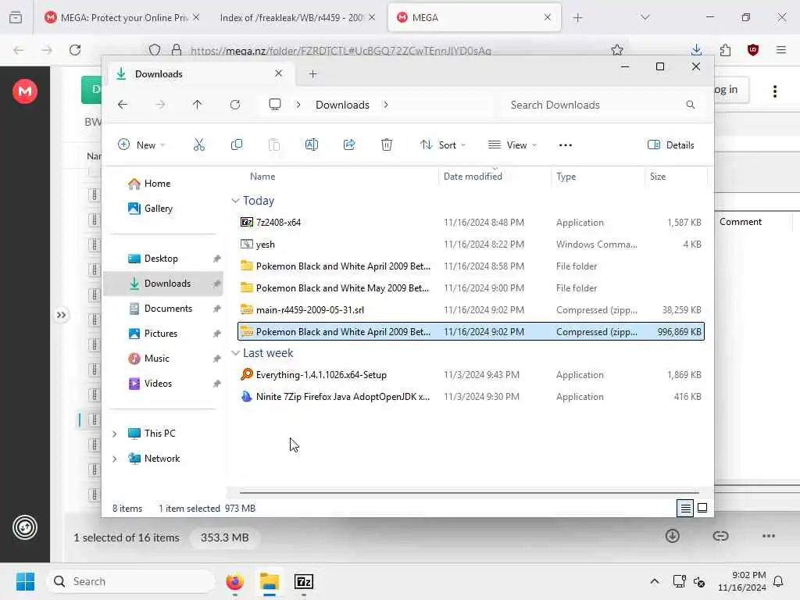Click the MEGA download circle icon at bottom
This screenshot has width=800, height=600.
coord(673,536)
